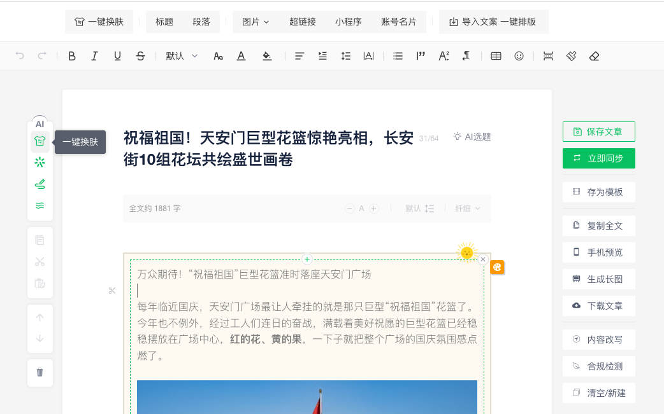Toggle italic text formatting

(x=94, y=56)
